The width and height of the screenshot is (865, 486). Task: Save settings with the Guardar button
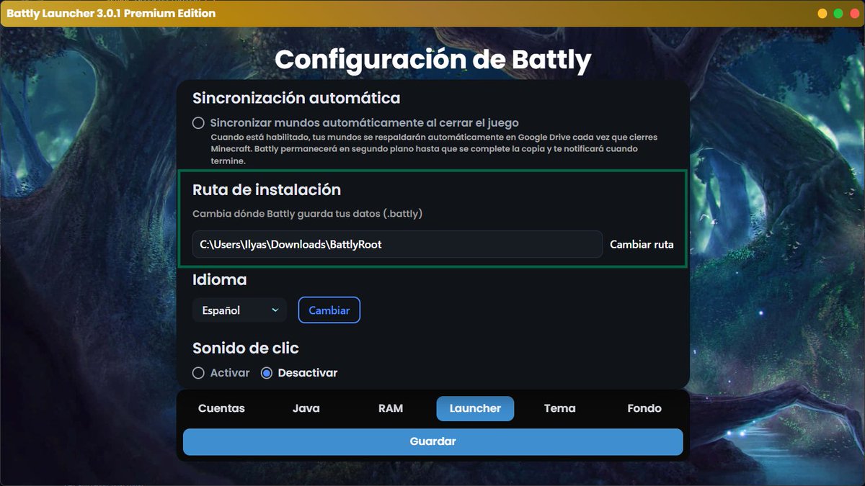(x=432, y=441)
